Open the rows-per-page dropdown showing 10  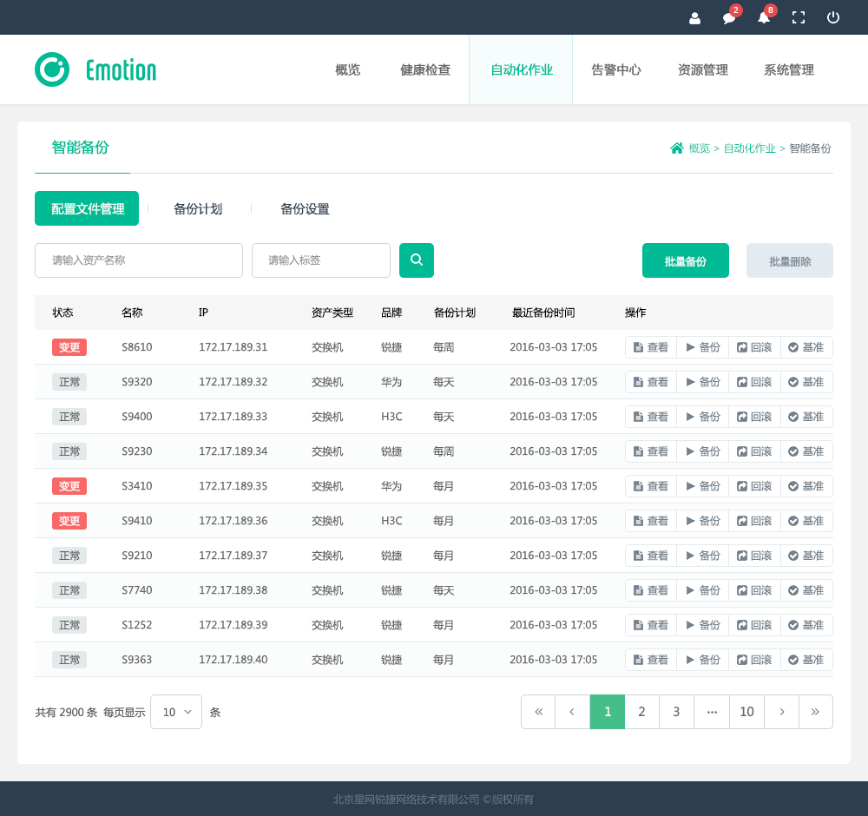[176, 712]
